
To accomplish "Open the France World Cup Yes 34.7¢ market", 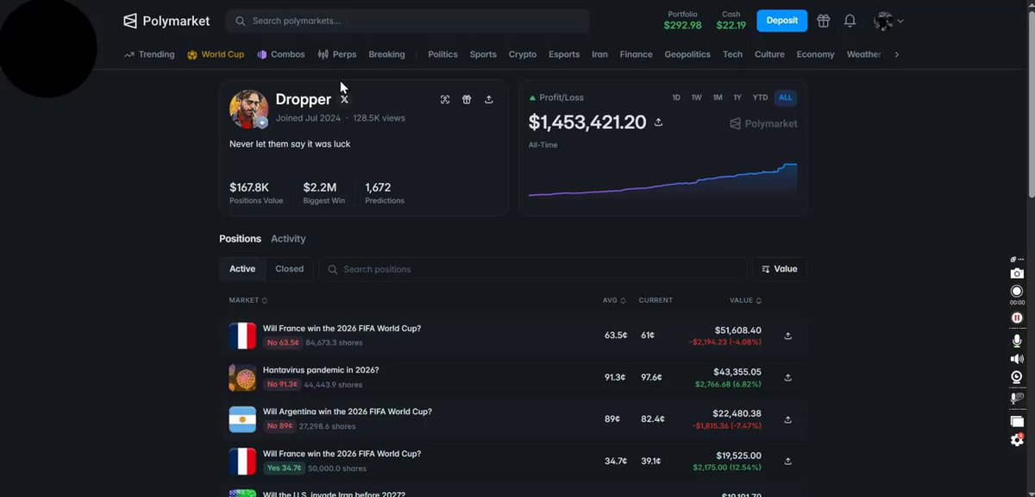I will pos(342,454).
